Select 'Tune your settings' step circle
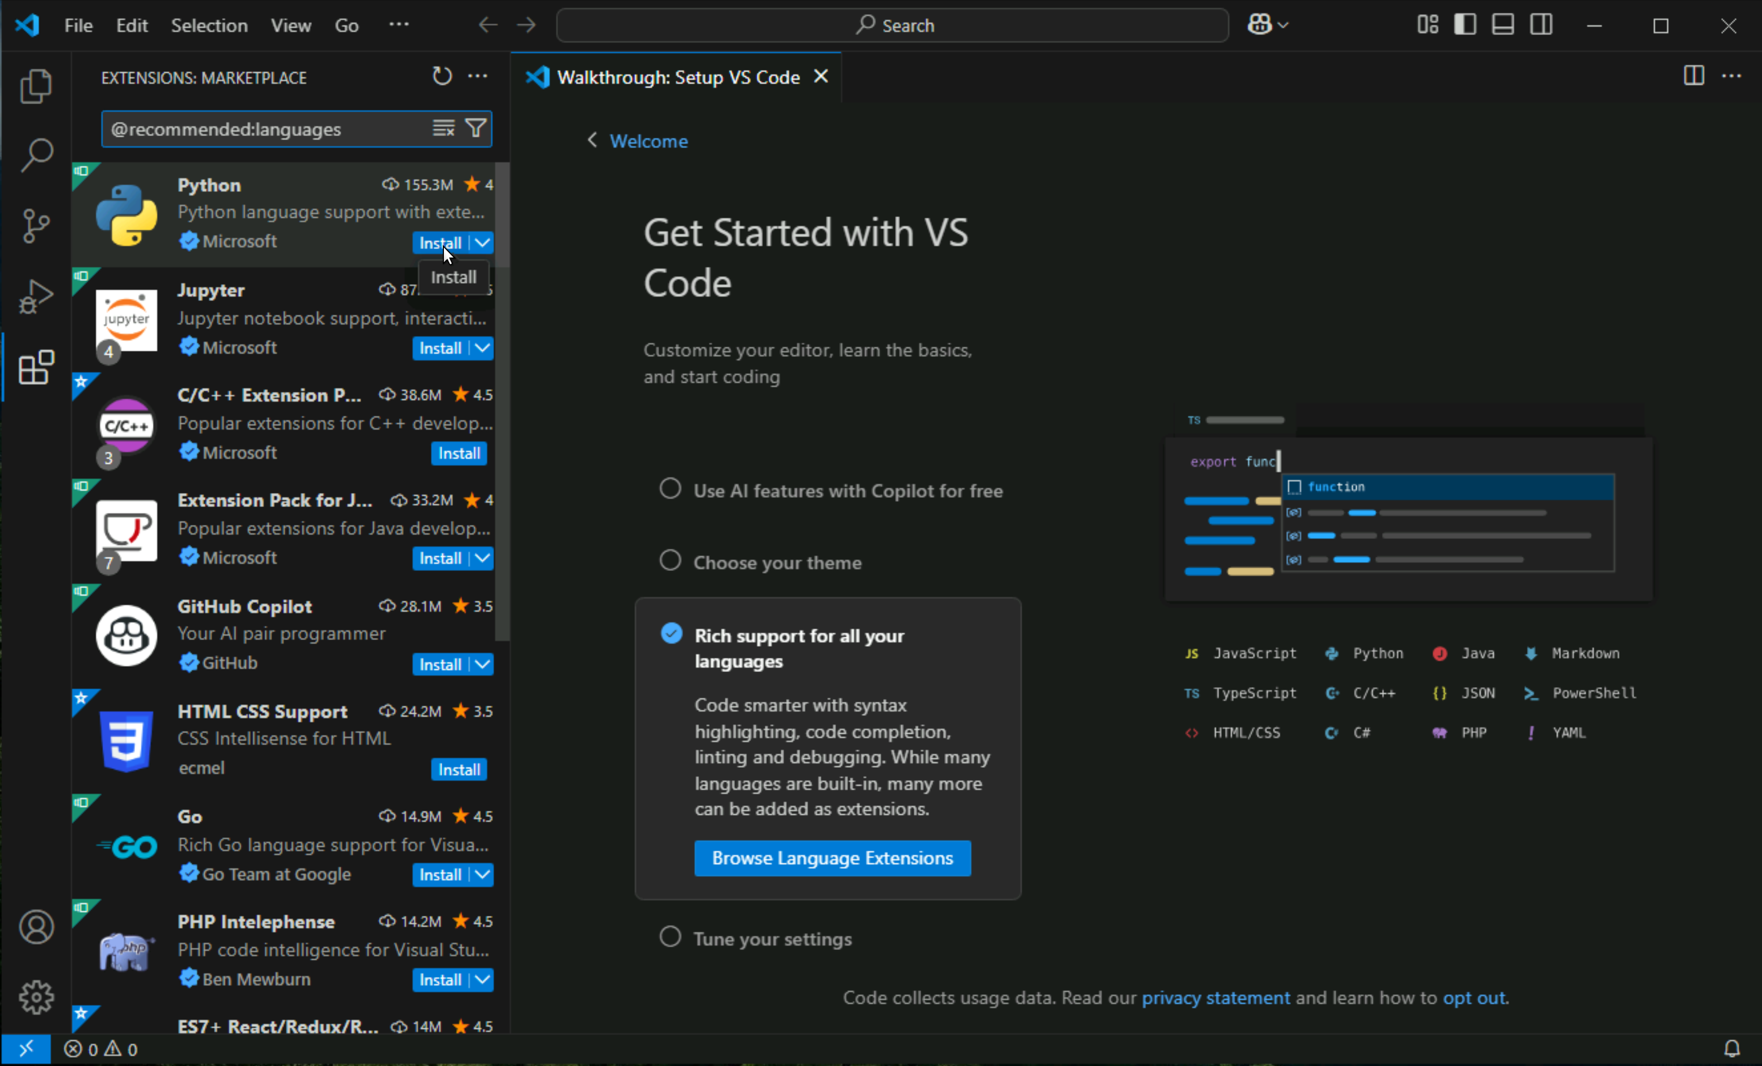 click(x=670, y=937)
